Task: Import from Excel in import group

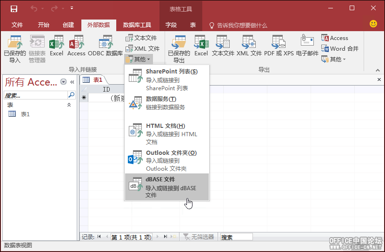Action: click(x=56, y=46)
